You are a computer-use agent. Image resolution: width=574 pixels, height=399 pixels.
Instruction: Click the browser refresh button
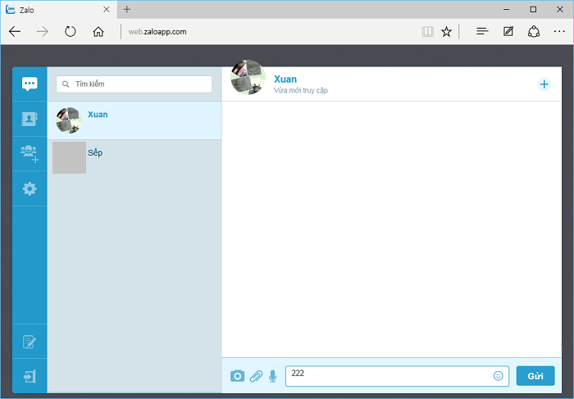coord(71,32)
